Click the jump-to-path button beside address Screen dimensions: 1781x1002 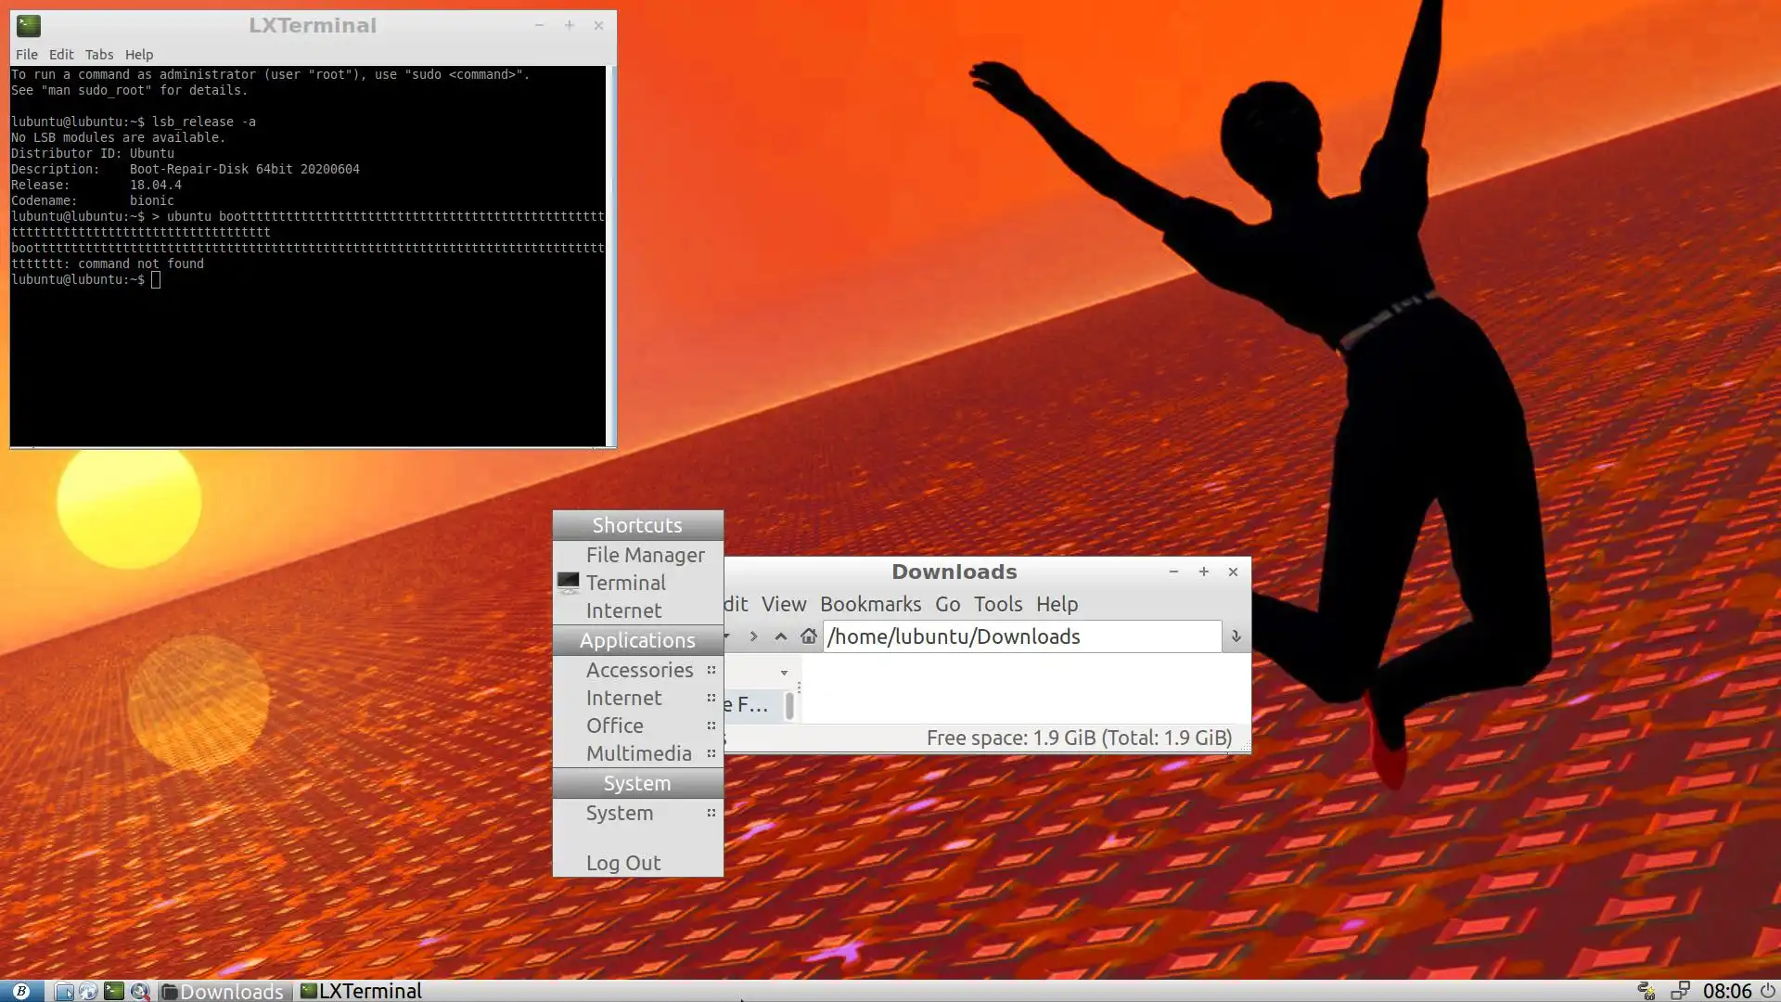click(x=1236, y=636)
